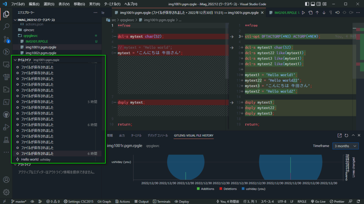The width and height of the screenshot is (364, 204).
Task: Open the Search view in activity bar
Action: [x=6, y=26]
